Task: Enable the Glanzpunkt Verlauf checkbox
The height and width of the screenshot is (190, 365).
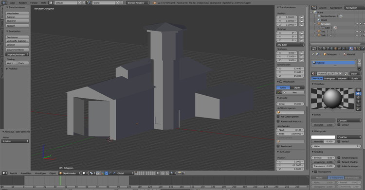Action: click(339, 141)
